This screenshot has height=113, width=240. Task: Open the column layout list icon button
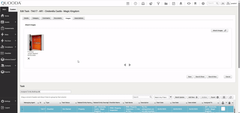click(224, 97)
